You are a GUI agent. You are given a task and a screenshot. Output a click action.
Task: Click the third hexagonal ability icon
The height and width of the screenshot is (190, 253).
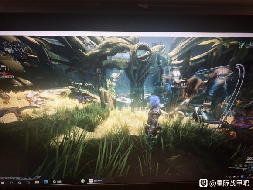246,166
